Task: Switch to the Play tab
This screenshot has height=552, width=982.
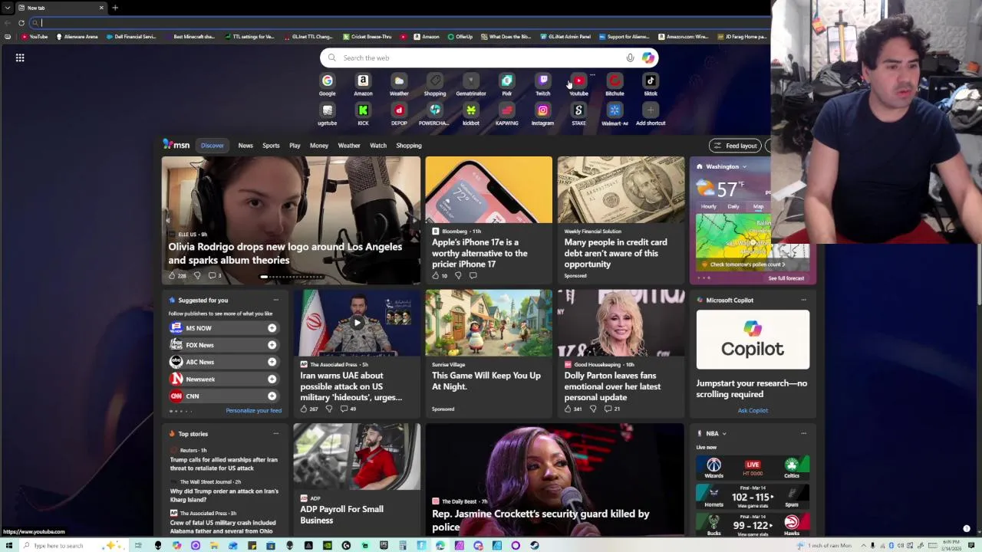Action: (295, 146)
